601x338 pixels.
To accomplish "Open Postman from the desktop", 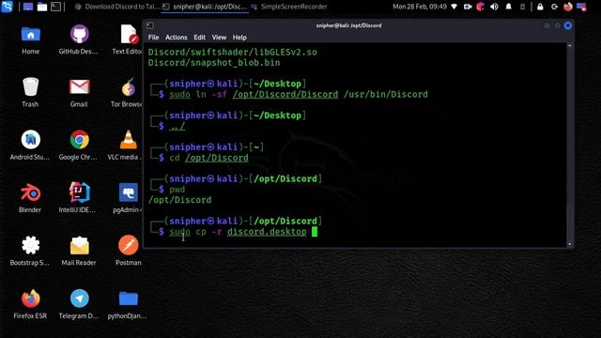I will point(128,251).
